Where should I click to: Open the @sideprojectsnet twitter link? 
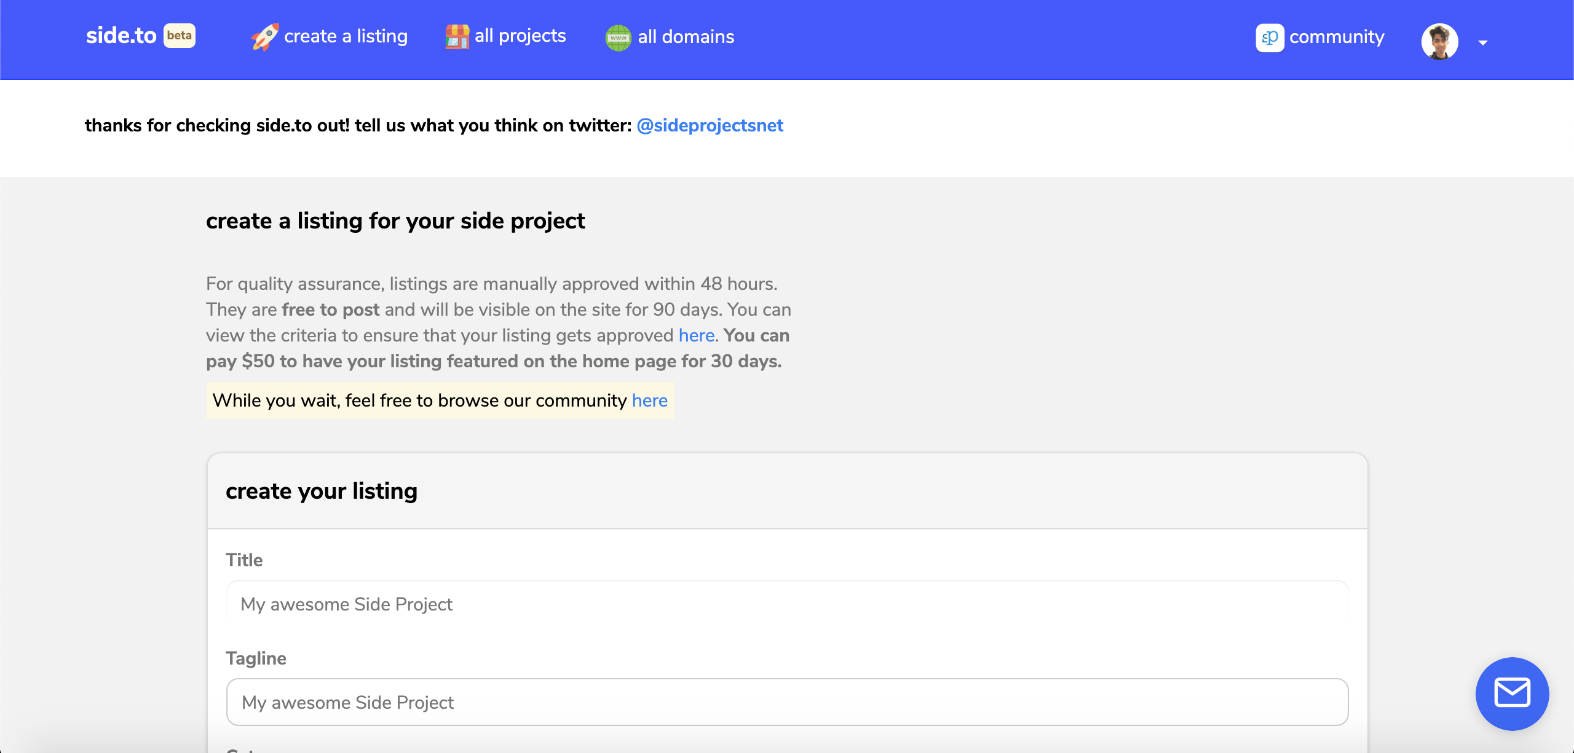(x=710, y=125)
